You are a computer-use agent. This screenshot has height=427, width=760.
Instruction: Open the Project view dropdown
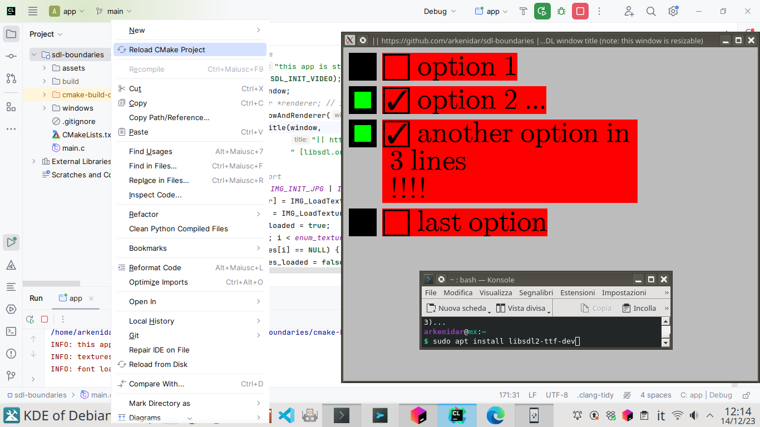45,34
